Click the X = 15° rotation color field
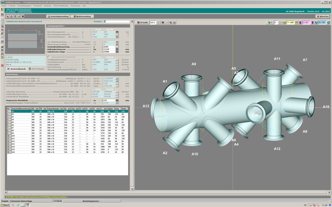The height and width of the screenshot is (207, 332). [322, 22]
